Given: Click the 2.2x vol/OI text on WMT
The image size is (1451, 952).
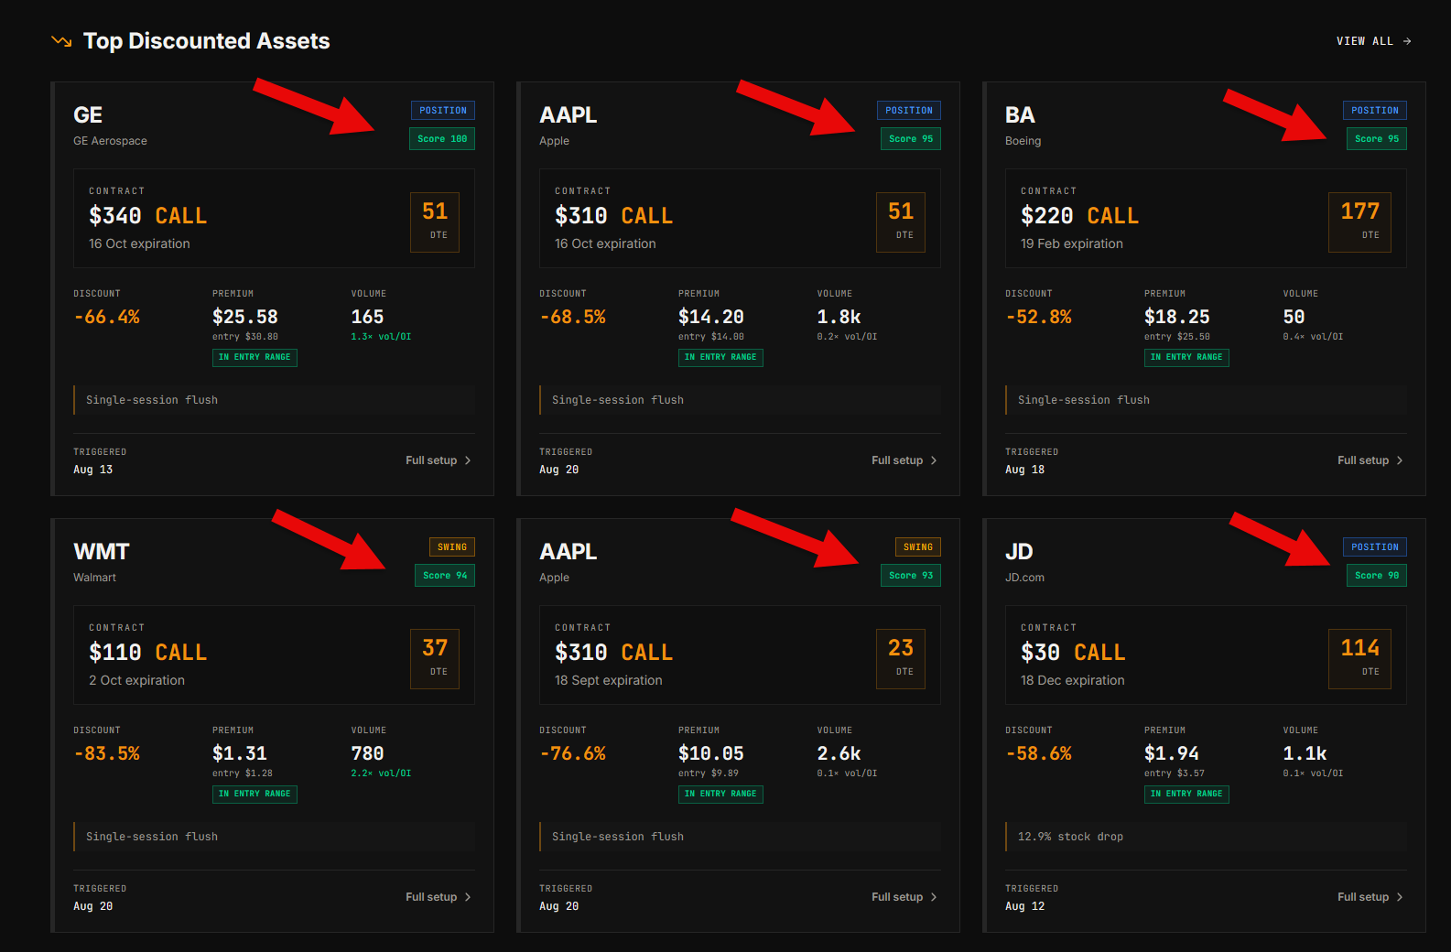Looking at the screenshot, I should tap(381, 773).
